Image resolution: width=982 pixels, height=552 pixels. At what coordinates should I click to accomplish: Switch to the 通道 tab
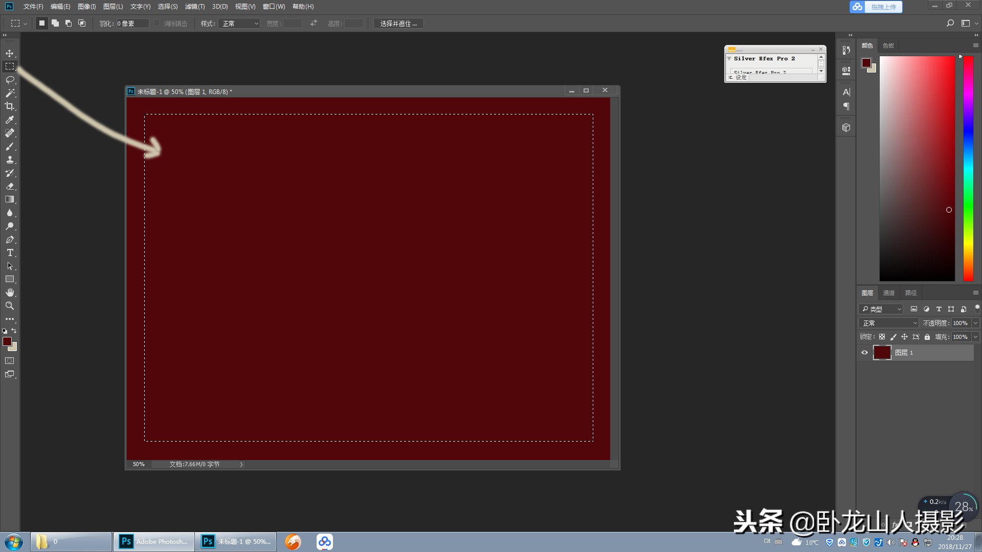[889, 293]
